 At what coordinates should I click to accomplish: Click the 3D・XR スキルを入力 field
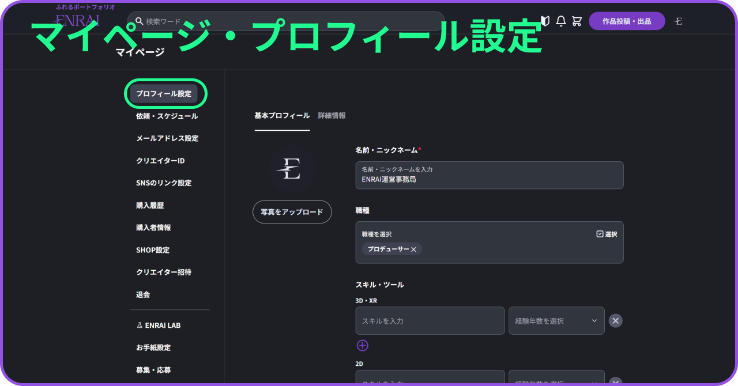(x=430, y=321)
